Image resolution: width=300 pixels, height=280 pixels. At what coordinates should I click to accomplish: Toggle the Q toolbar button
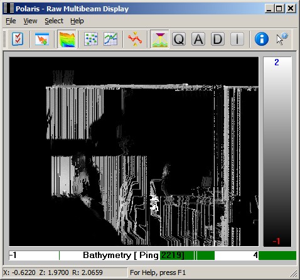click(x=179, y=39)
